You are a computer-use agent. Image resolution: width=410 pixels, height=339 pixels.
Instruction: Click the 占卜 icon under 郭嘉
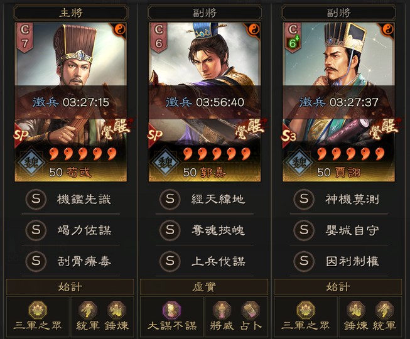point(251,310)
